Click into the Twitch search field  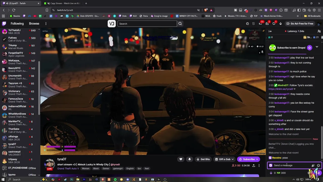pyautogui.click(x=147, y=24)
